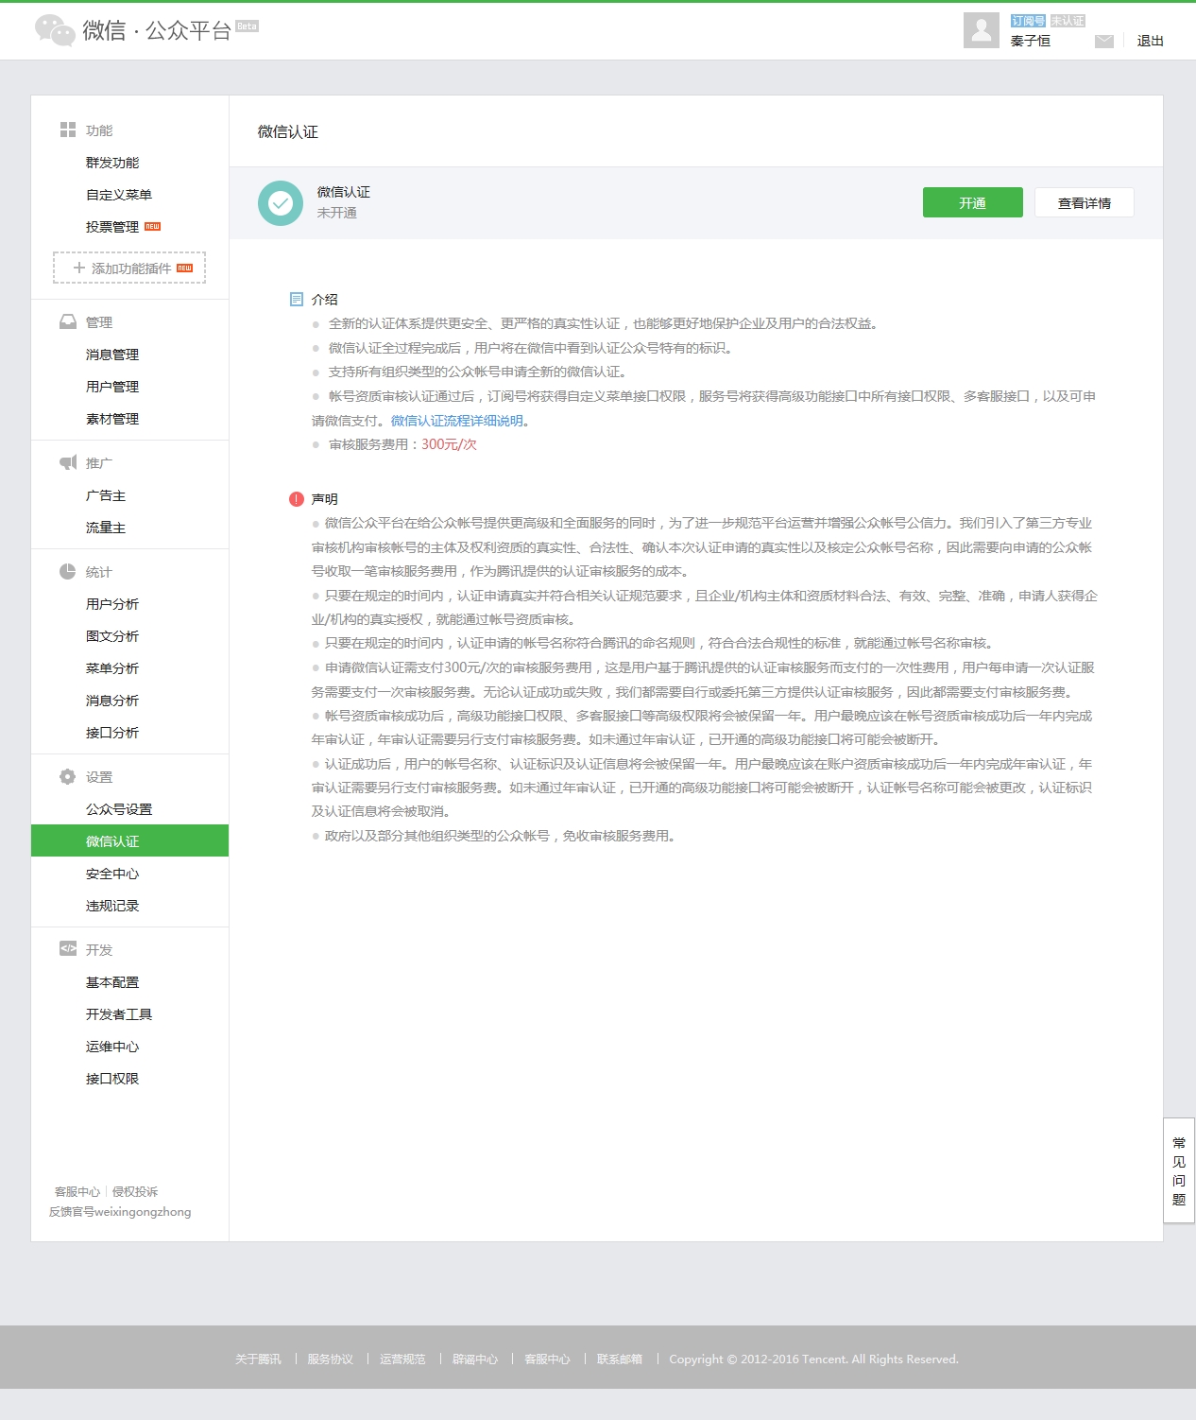Go to 投票管理
The width and height of the screenshot is (1196, 1420).
click(112, 227)
